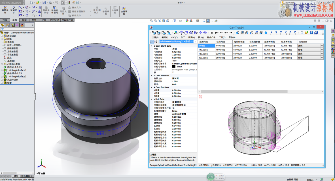Viewport: 335px width, 181px height.
Task: Open the 样品凸轮 menu in CamTrax64
Action: point(211,37)
